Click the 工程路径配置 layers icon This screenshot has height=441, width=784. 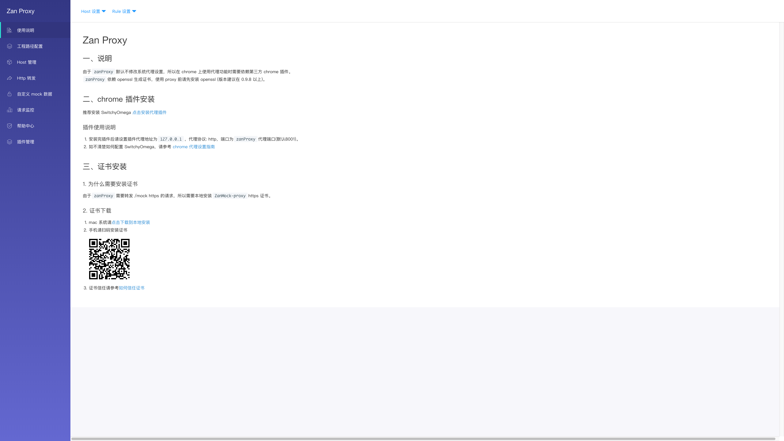pyautogui.click(x=9, y=46)
